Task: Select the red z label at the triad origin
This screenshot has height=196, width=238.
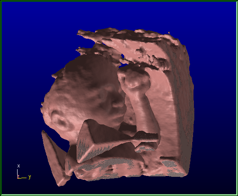Action: pos(18,176)
